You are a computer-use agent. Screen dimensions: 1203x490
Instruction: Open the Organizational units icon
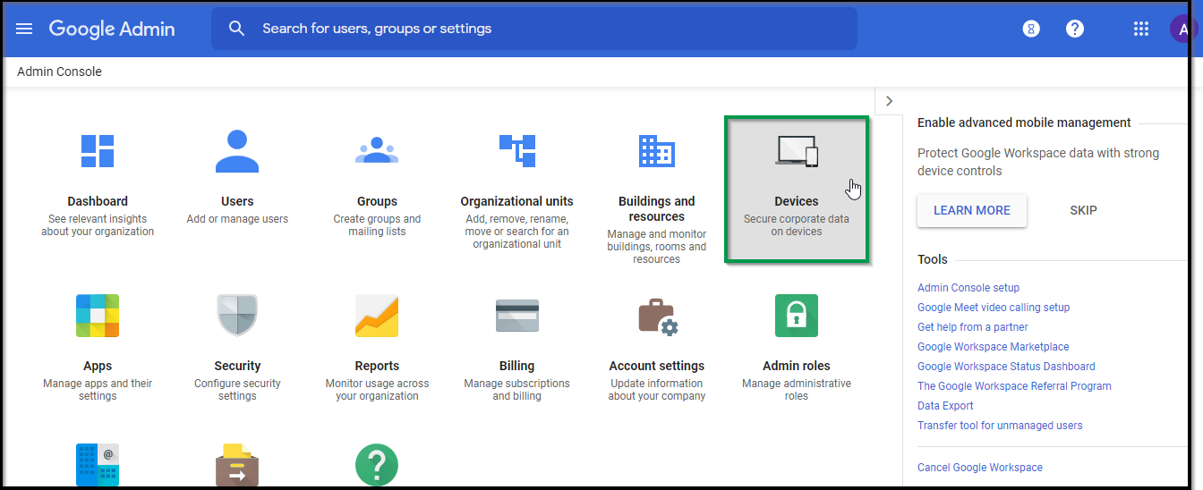[516, 150]
